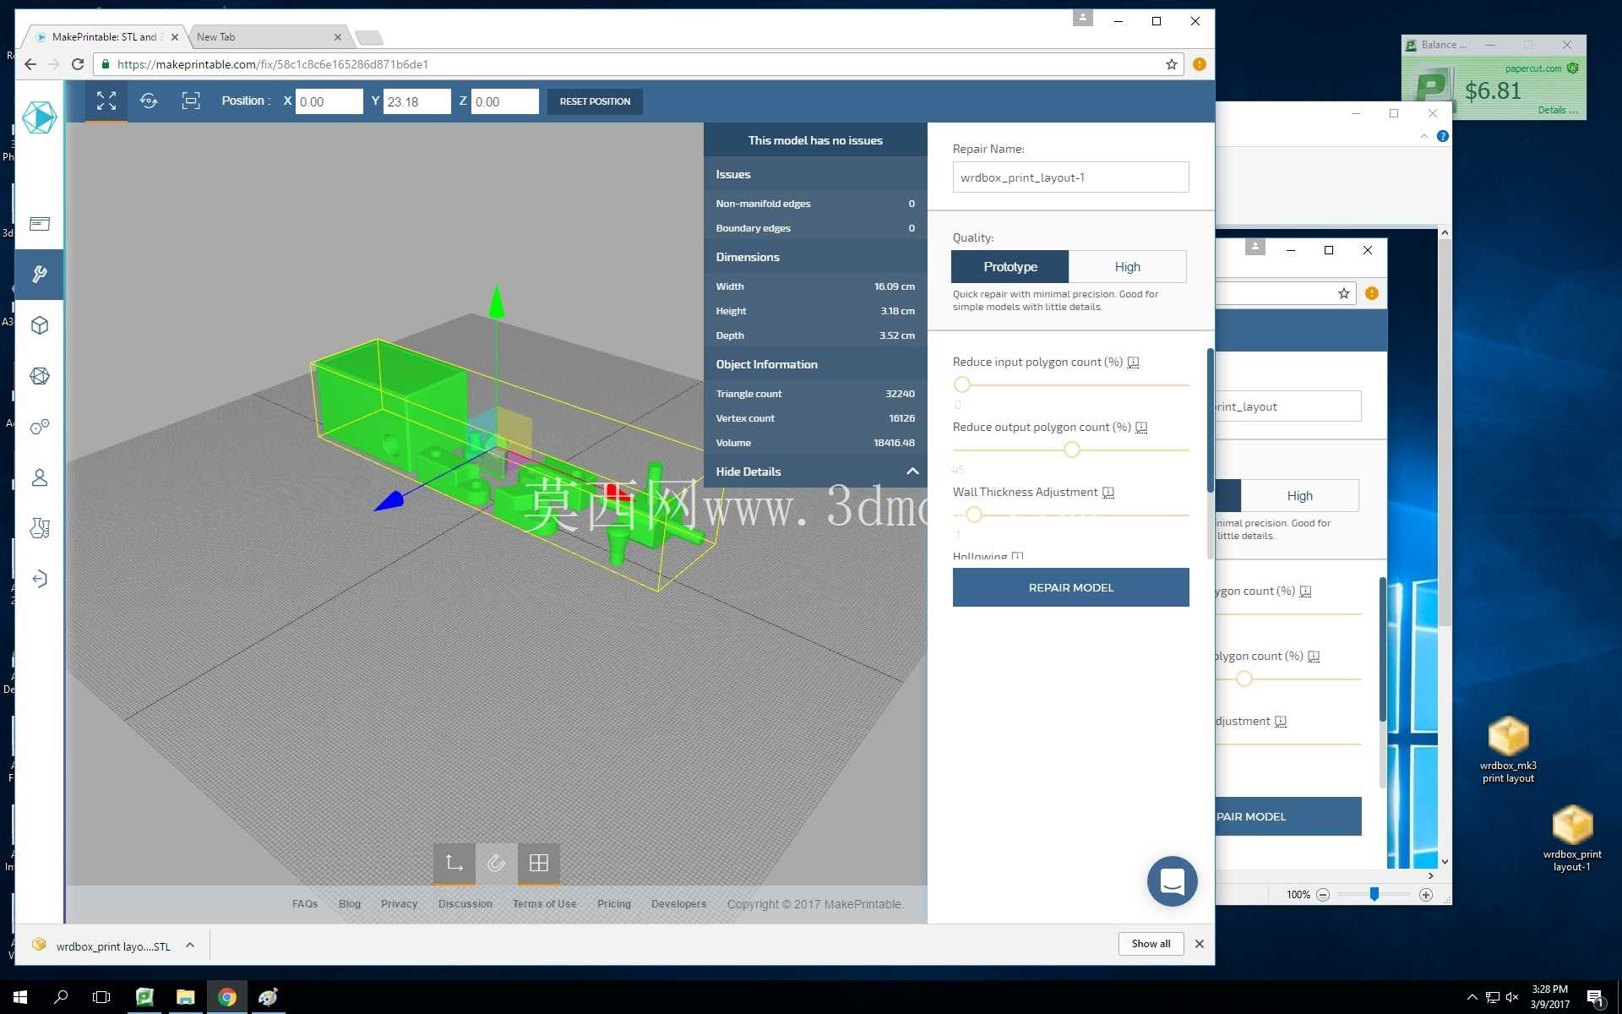Open Chrome from the taskbar
Viewport: 1622px width, 1014px height.
point(226,997)
